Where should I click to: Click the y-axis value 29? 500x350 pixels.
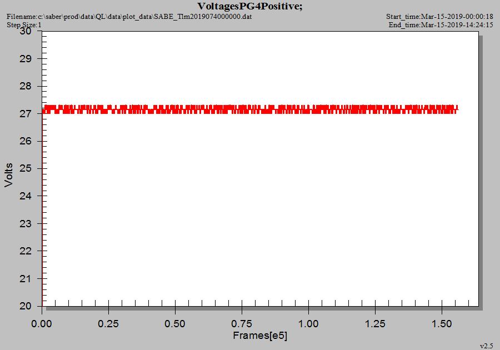tap(26, 59)
